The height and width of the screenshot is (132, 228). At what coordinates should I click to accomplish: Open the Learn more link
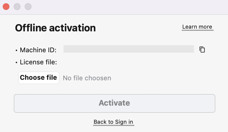tap(197, 27)
